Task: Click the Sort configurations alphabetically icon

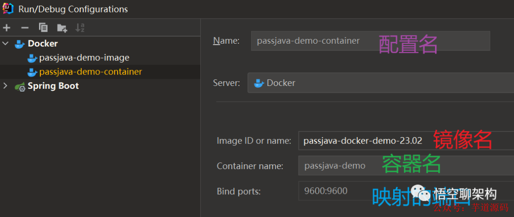Action: pyautogui.click(x=80, y=28)
